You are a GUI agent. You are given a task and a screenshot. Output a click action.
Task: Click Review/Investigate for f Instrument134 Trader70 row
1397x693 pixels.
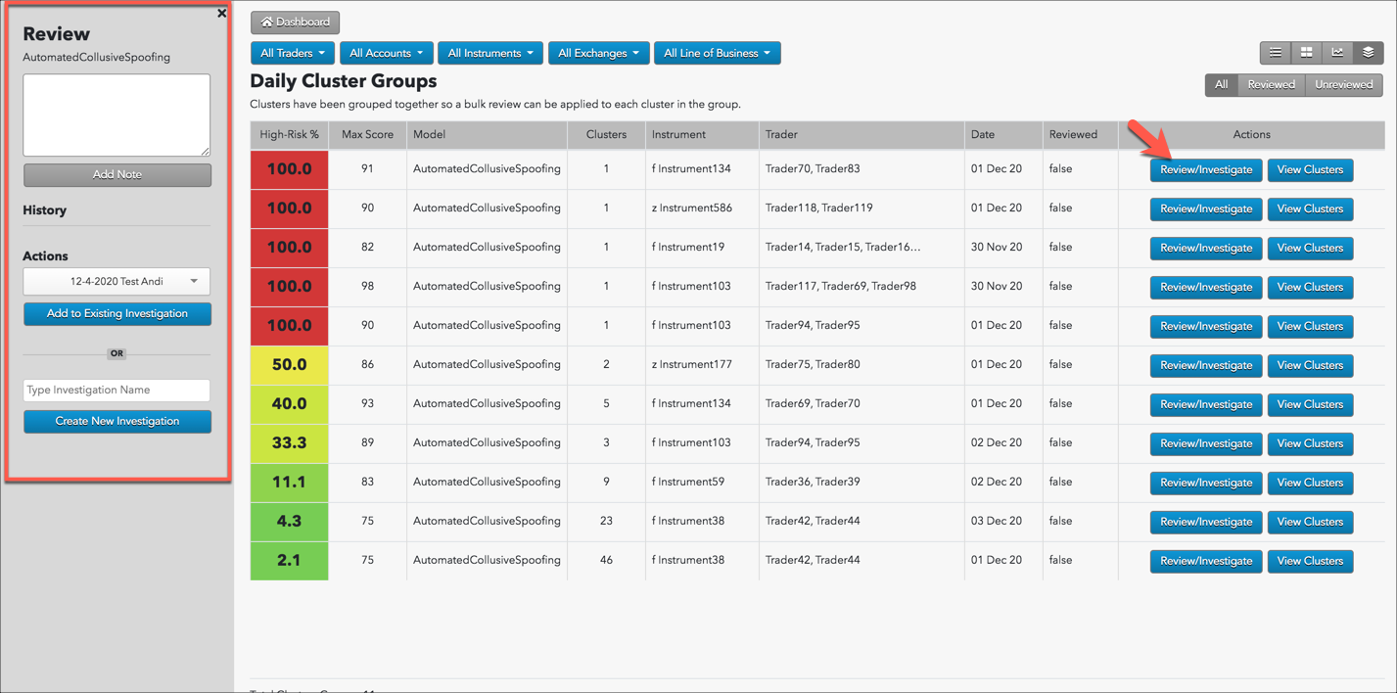1205,170
